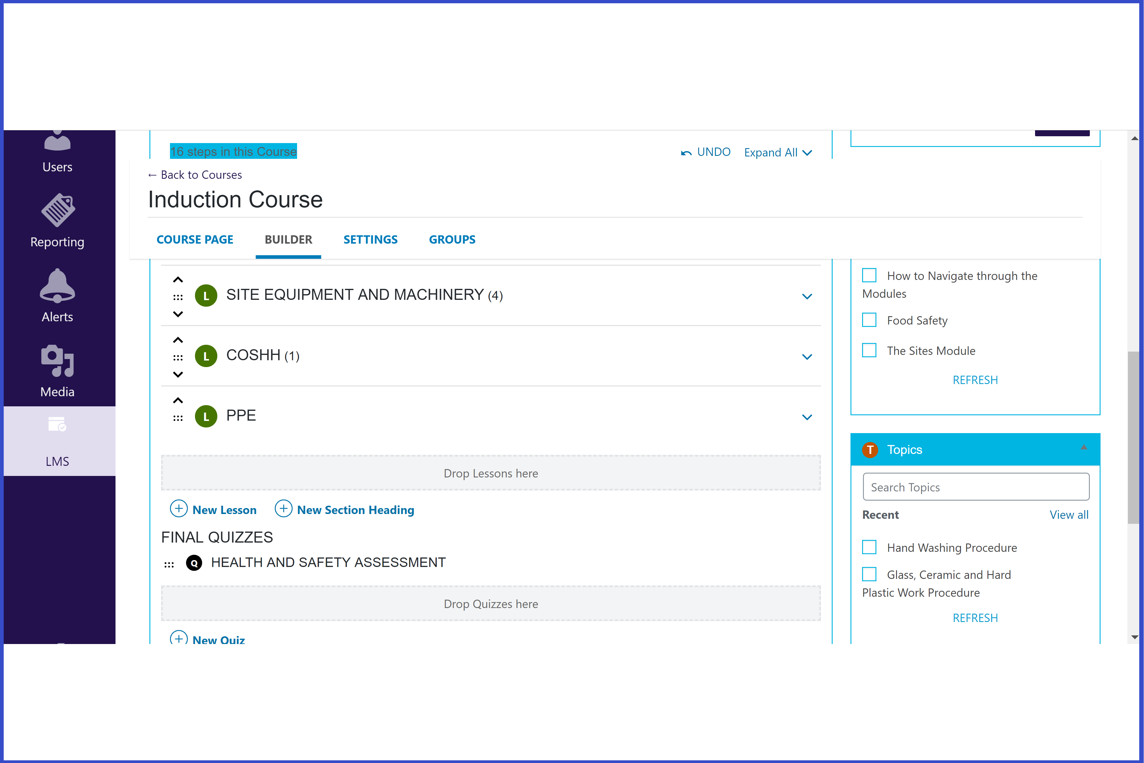Click green L badge of COSHH lesson
Image resolution: width=1144 pixels, height=763 pixels.
coord(206,356)
